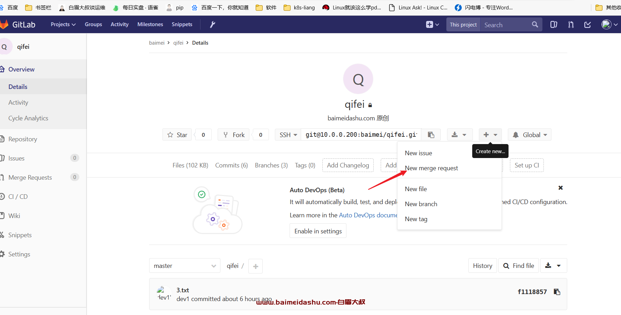
Task: Open Tags (0) link
Action: pyautogui.click(x=305, y=165)
